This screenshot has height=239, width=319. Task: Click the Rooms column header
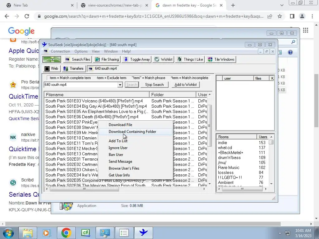point(236,137)
